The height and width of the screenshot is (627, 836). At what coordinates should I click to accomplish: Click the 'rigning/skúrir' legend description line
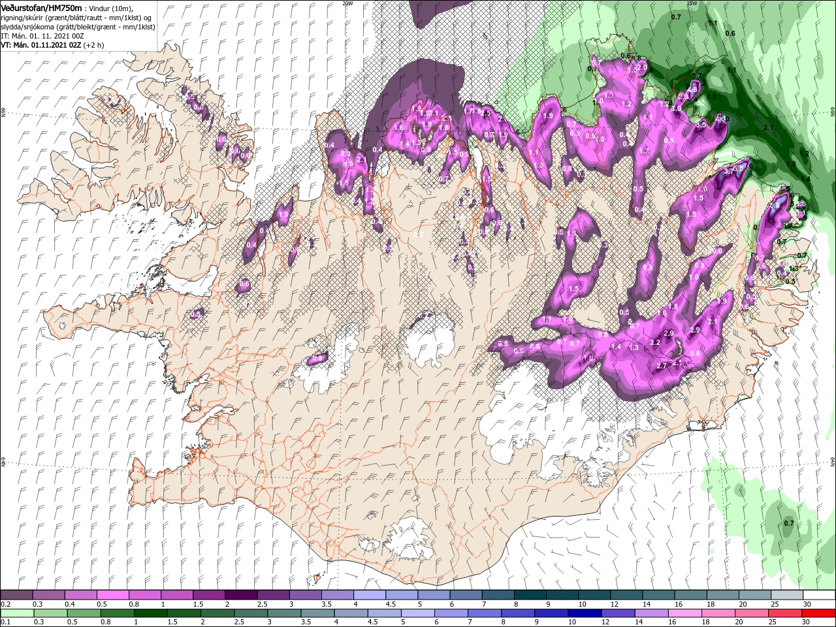76,17
